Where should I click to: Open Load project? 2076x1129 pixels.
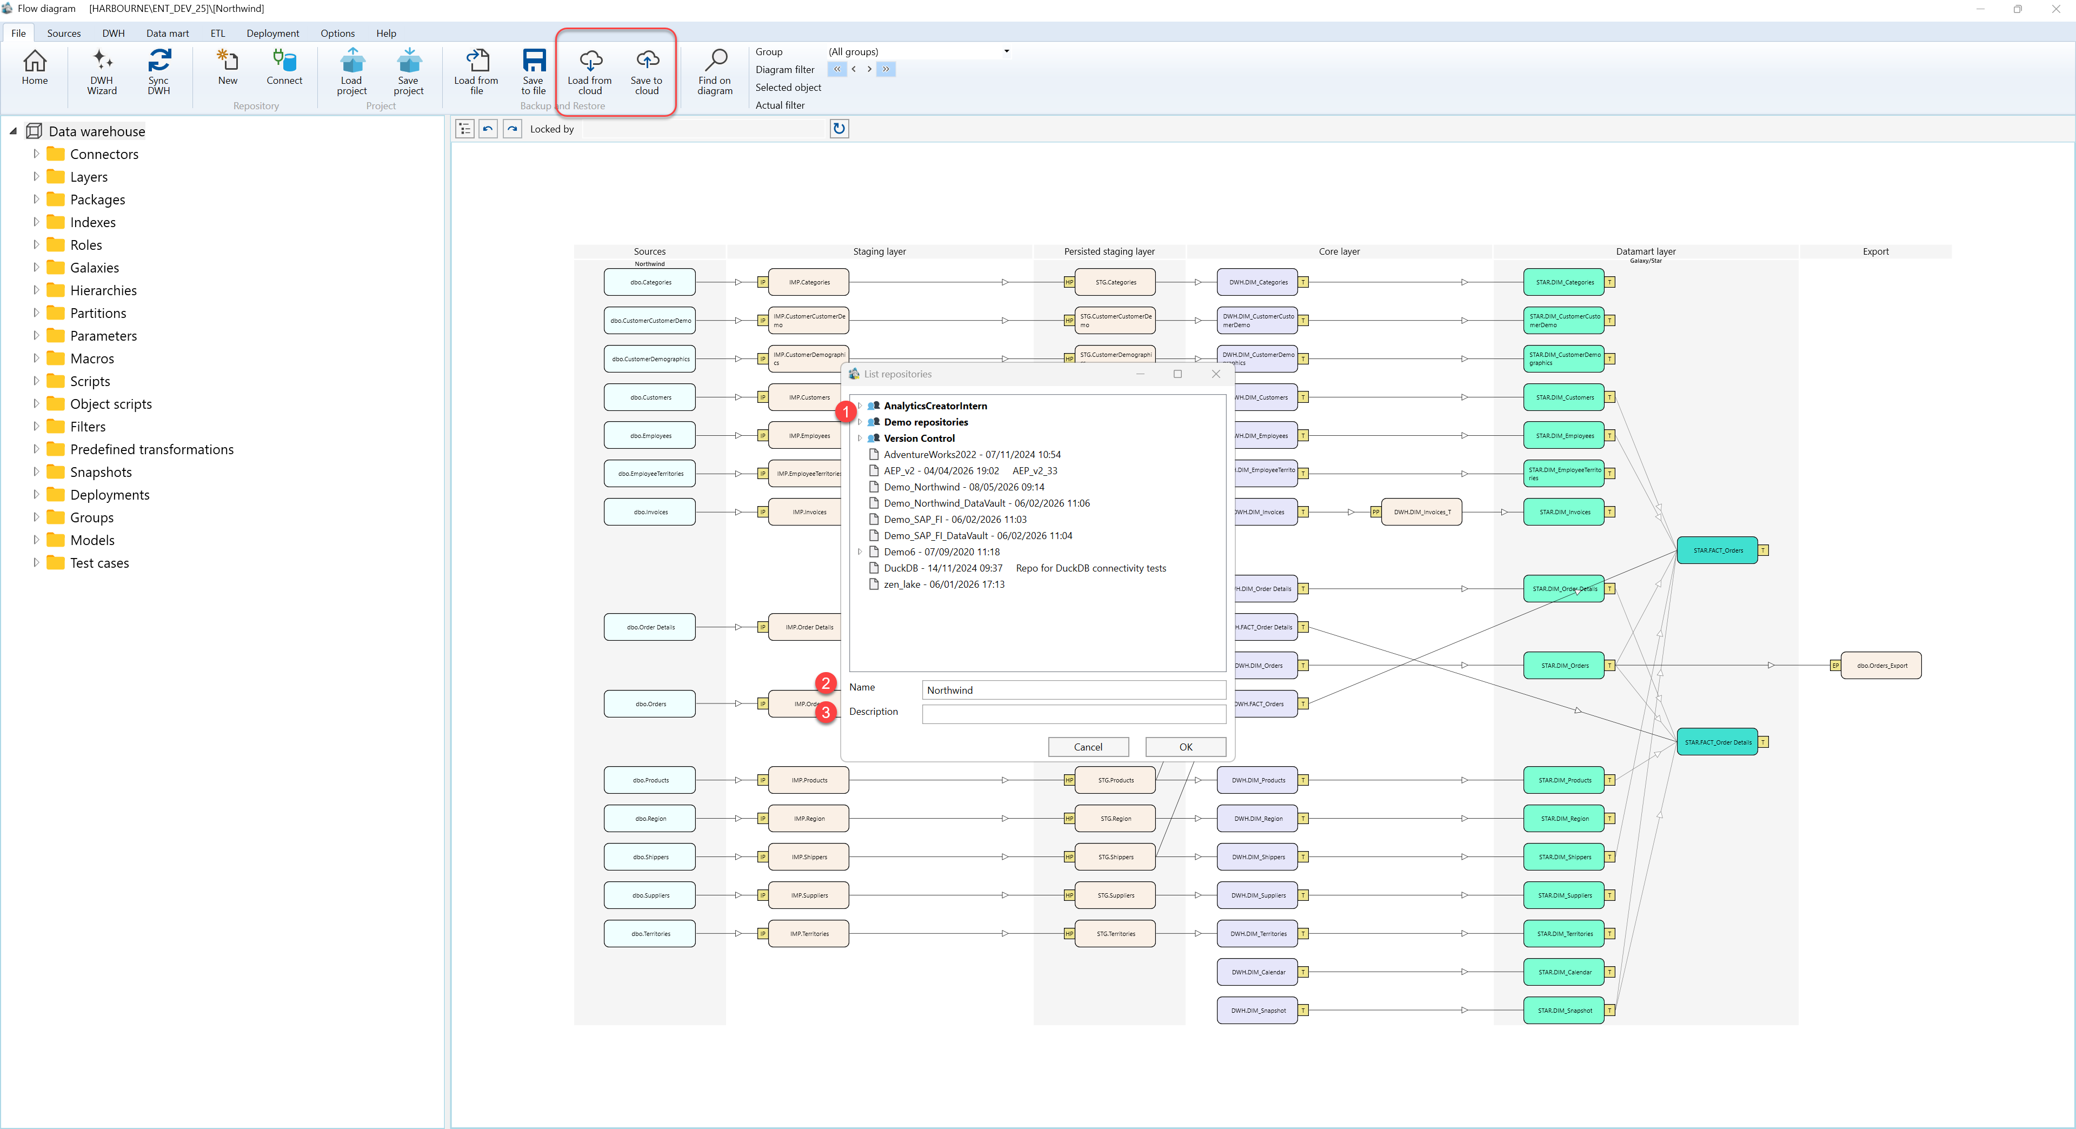click(x=351, y=72)
